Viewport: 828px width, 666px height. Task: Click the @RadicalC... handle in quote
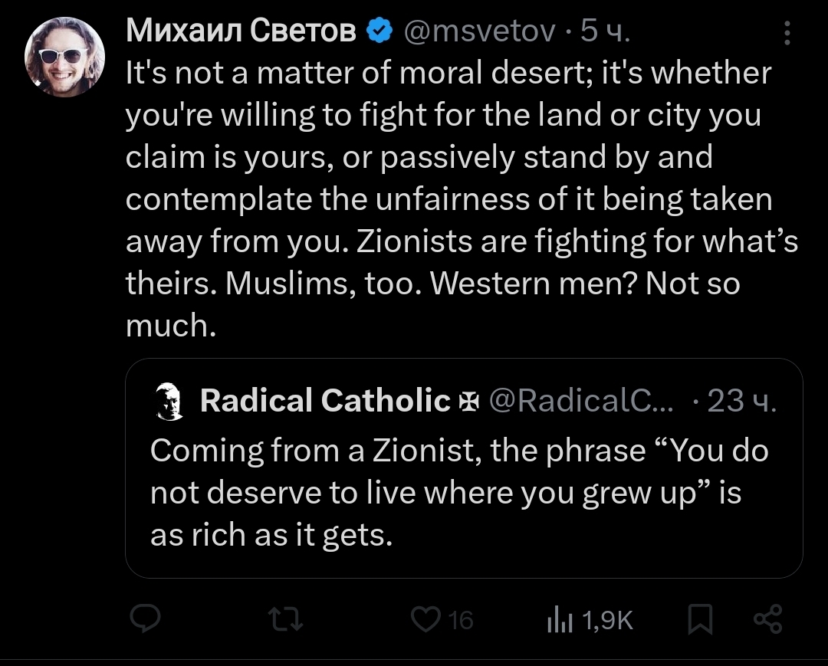[581, 401]
